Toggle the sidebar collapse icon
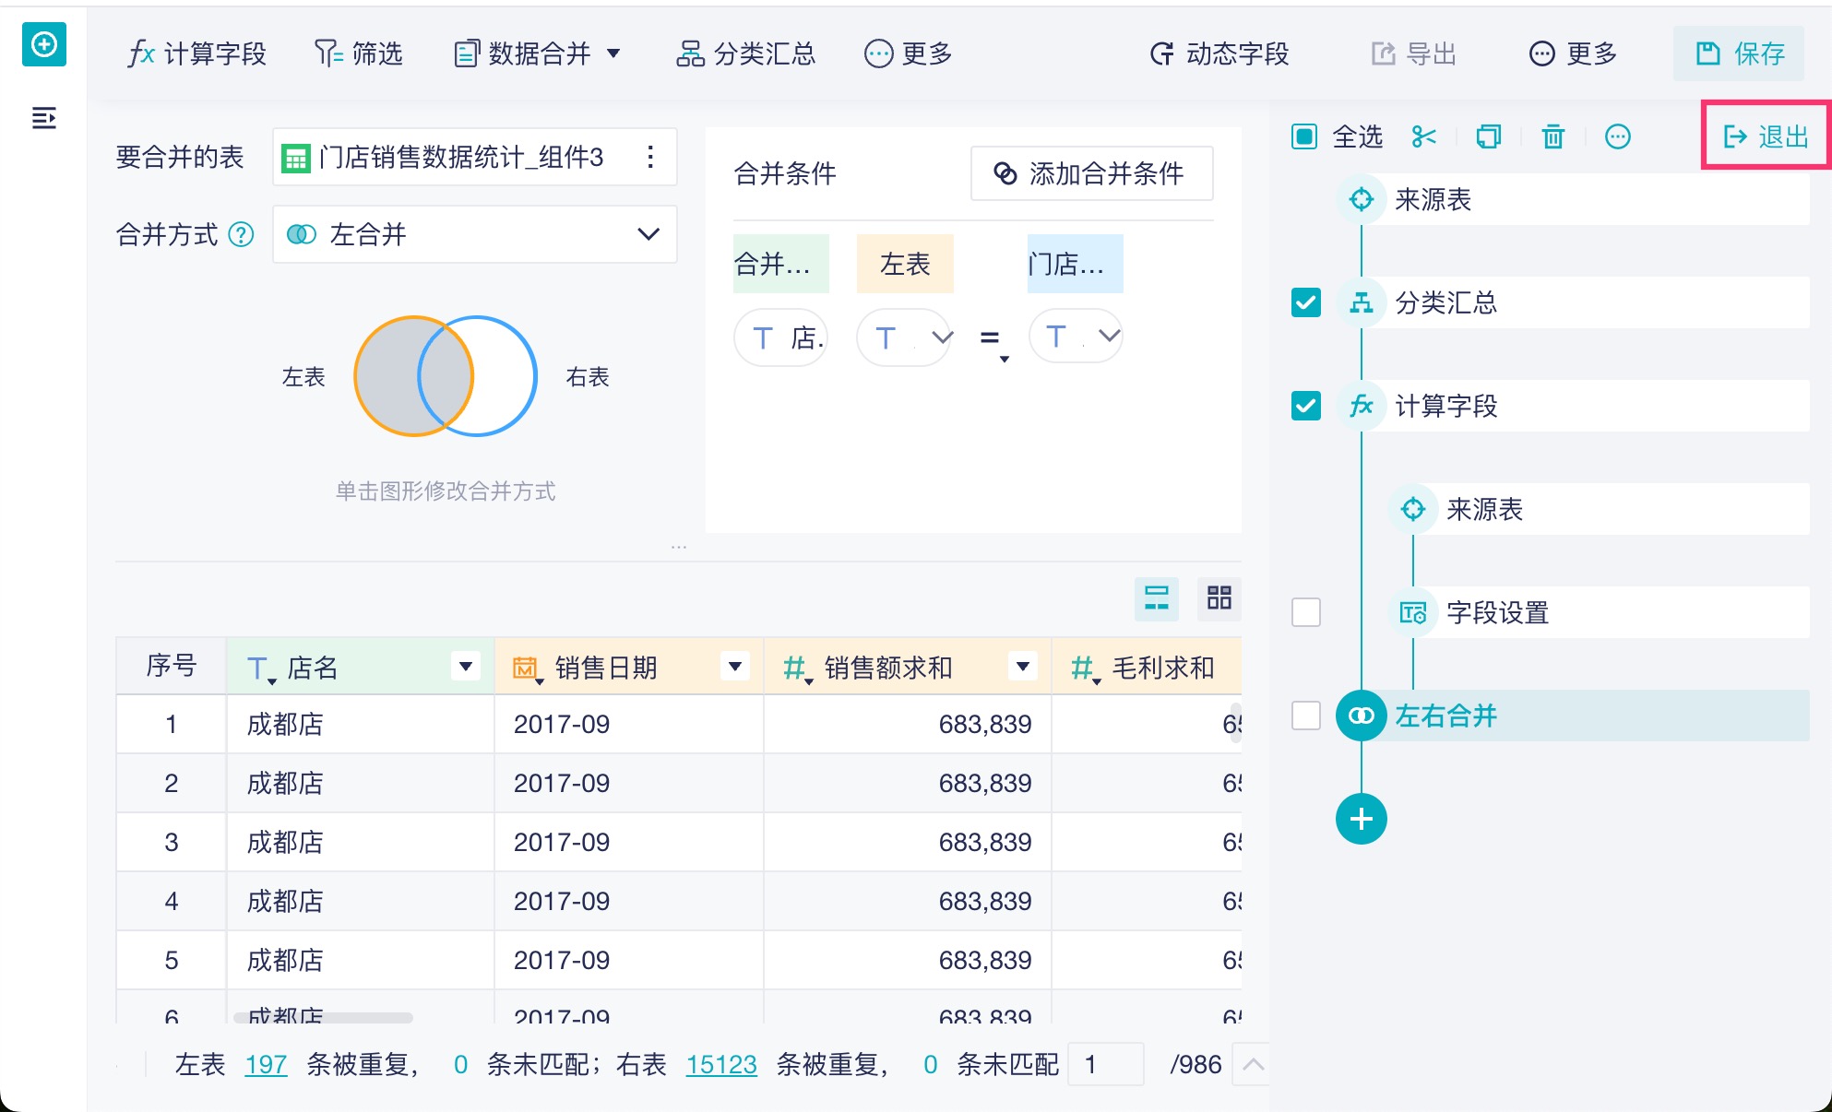Viewport: 1832px width, 1112px height. click(43, 118)
